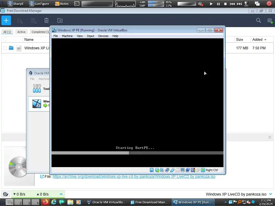
Task: Open file explorer from taskbar
Action: pos(70,202)
